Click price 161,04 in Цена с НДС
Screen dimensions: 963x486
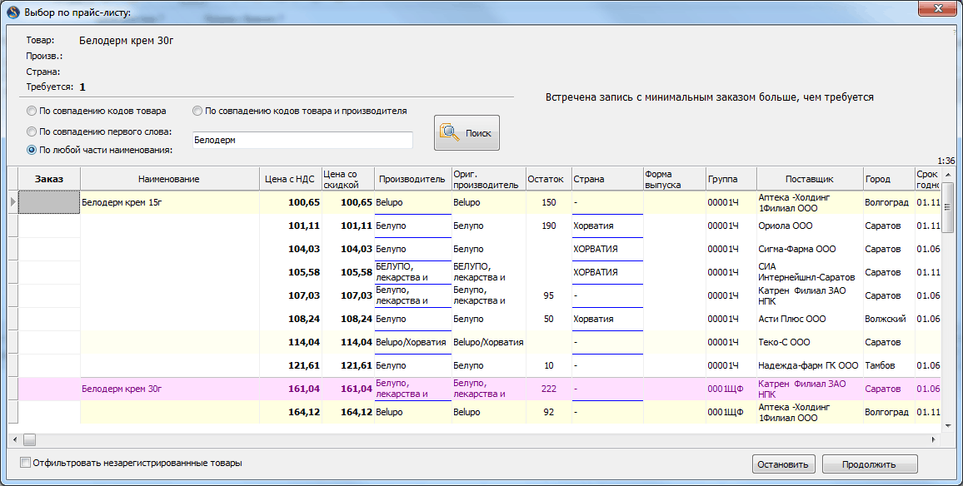coord(304,389)
